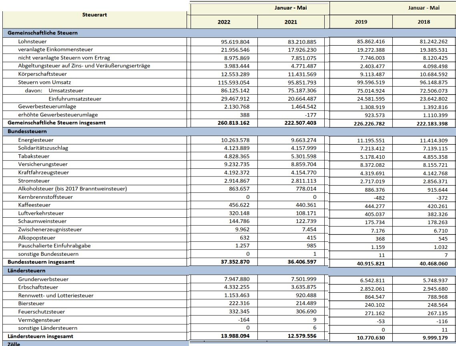Click the Abgeltungsteuer 2019 value 2.403.477
Image resolution: width=456 pixels, height=346 pixels.
click(372, 67)
